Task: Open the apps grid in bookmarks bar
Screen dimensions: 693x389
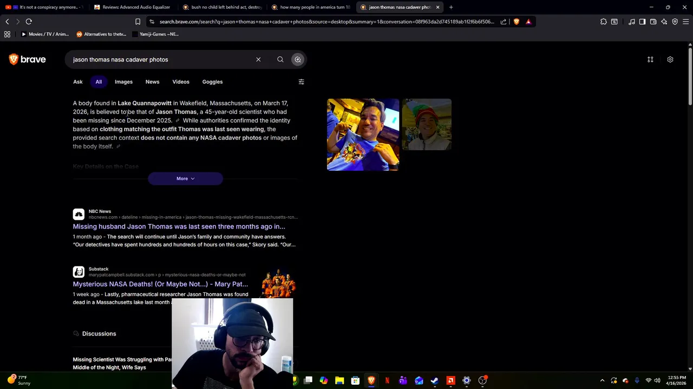Action: (7, 34)
